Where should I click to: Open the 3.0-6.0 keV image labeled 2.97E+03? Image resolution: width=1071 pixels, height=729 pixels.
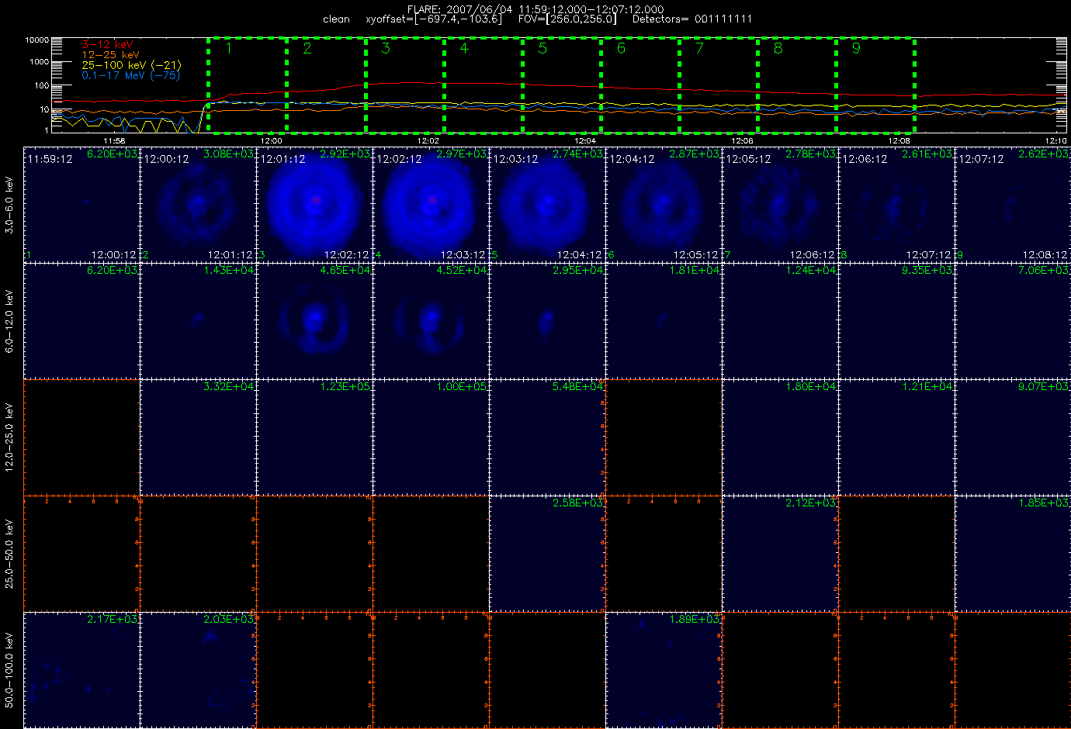click(x=432, y=204)
